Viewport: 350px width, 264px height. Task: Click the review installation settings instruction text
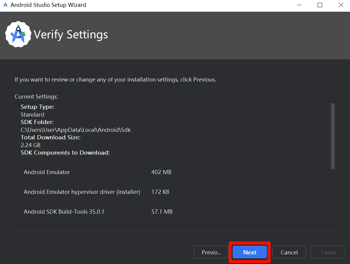tap(115, 79)
